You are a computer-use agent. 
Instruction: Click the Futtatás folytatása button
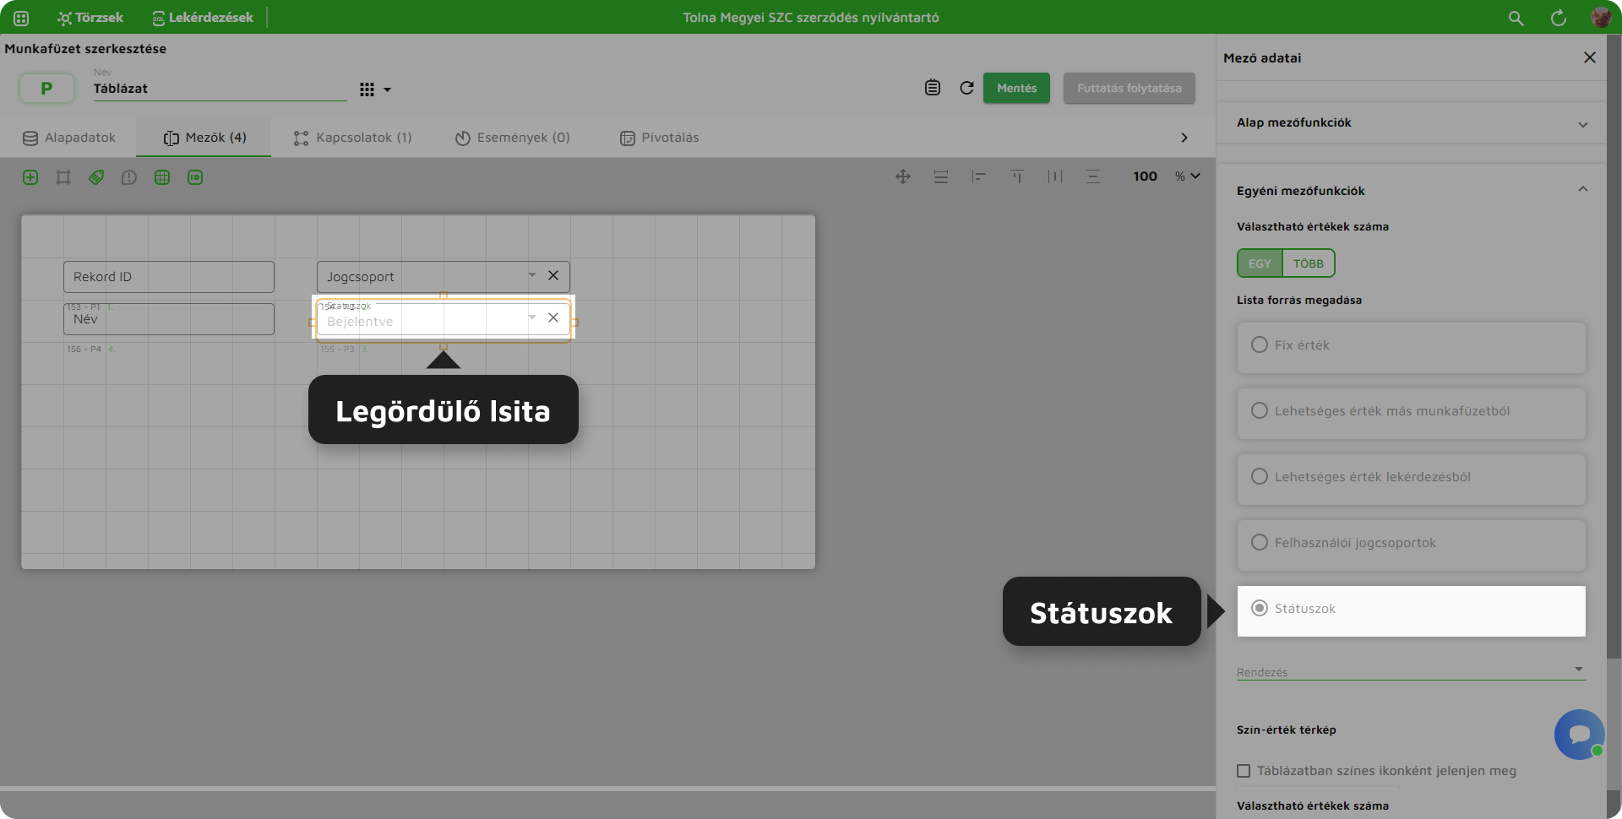[1129, 88]
